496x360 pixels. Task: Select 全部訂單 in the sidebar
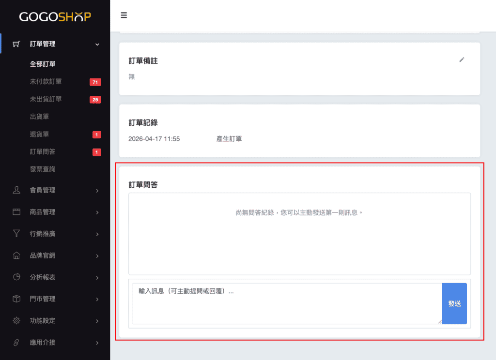point(43,64)
